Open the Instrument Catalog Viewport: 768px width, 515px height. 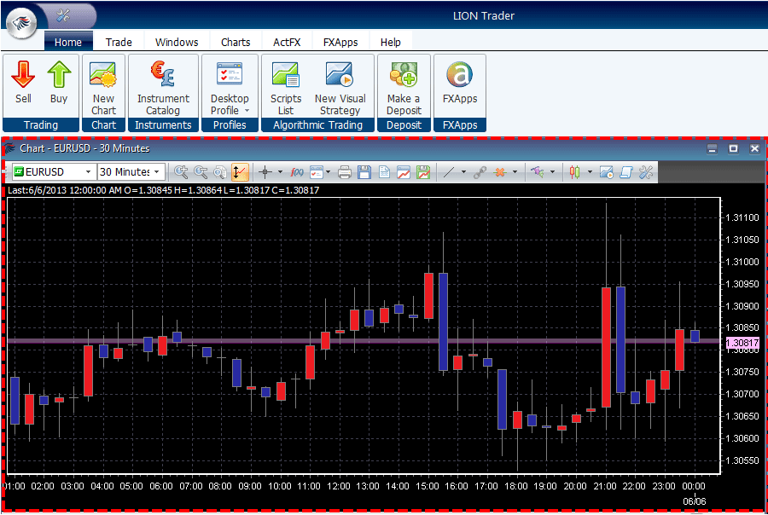click(x=163, y=88)
